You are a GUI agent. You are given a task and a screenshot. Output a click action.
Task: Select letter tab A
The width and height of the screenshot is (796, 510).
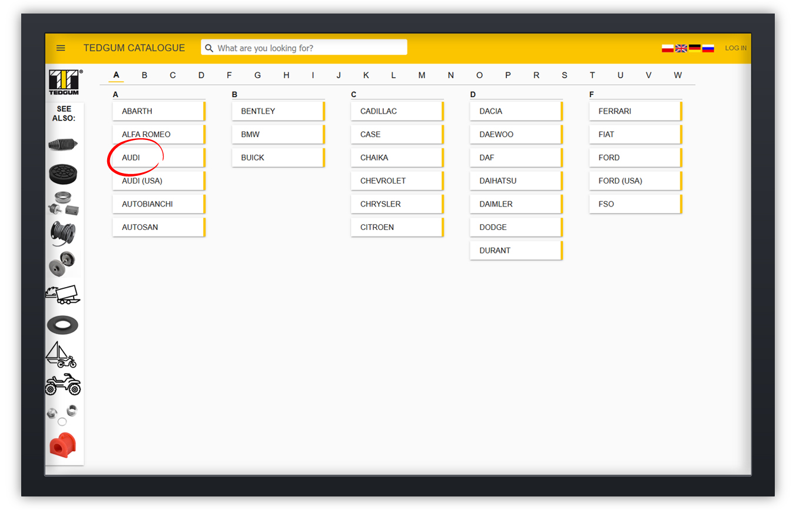click(117, 75)
